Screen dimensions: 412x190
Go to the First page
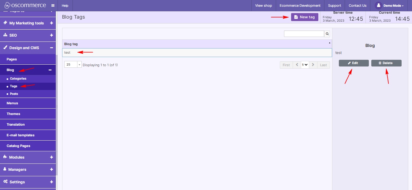286,65
